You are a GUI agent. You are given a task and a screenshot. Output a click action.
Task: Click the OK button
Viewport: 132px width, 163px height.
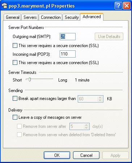click(57, 155)
